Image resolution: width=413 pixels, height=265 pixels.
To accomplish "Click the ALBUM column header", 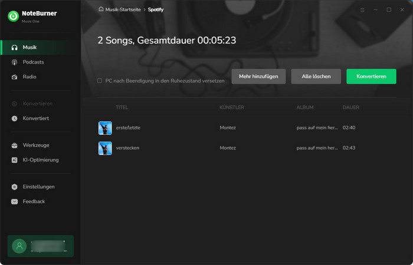I will click(305, 108).
